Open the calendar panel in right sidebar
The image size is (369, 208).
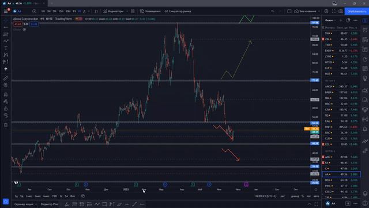tap(365, 69)
